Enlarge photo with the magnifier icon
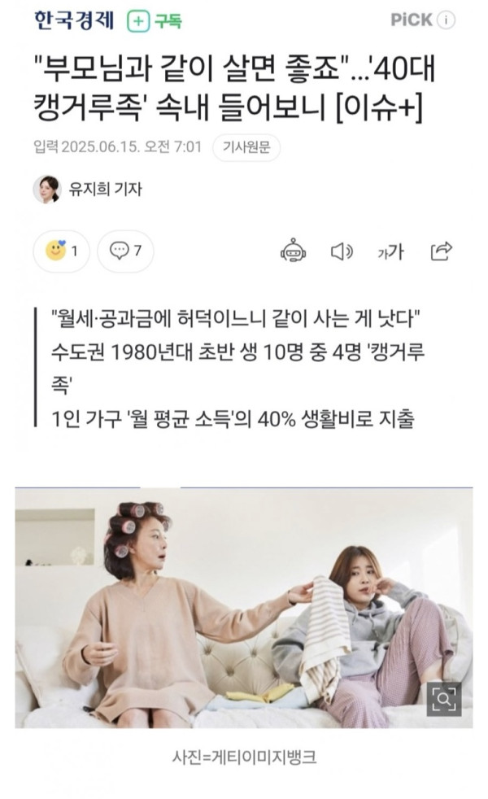488x799 pixels. click(x=444, y=699)
